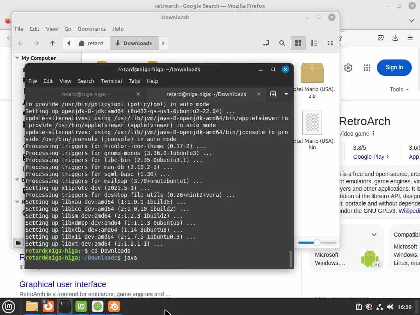The height and width of the screenshot is (315, 420).
Task: Open the terminal Edit menu
Action: pyautogui.click(x=48, y=81)
